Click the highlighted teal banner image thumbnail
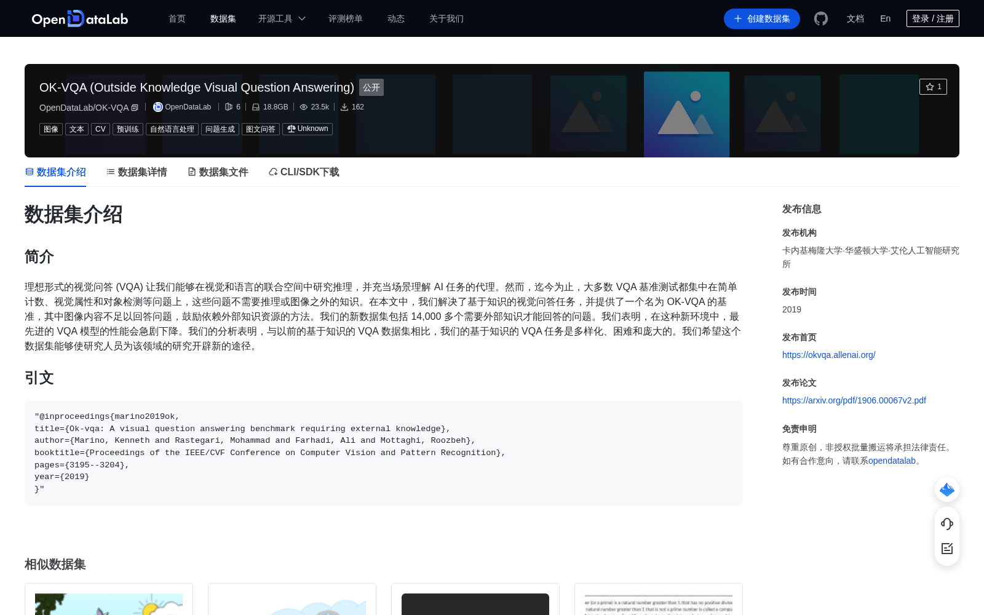This screenshot has width=984, height=615. pos(686,114)
